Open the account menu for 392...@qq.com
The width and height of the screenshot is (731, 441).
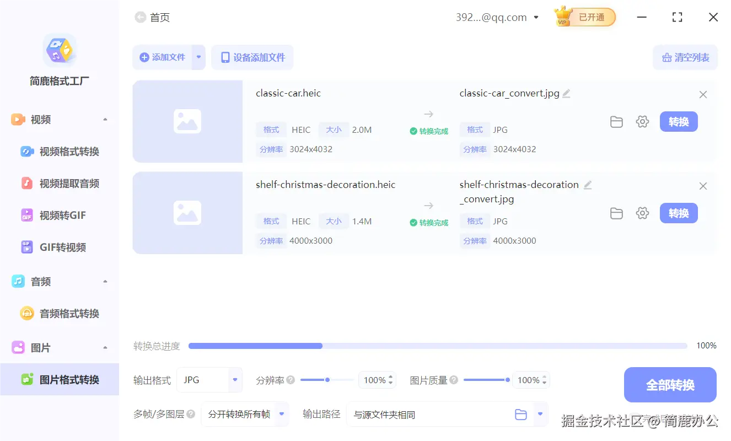coord(497,17)
